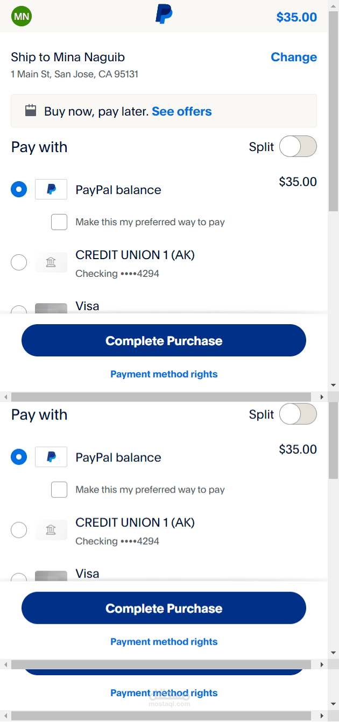Turn on the Split toggle in the lower Pay with section

[298, 414]
